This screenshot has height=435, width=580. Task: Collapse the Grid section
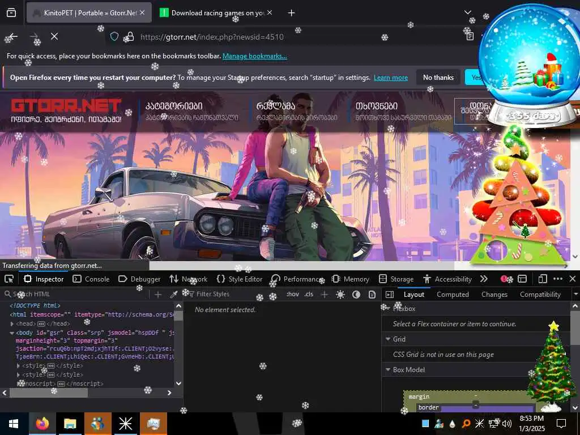(388, 339)
